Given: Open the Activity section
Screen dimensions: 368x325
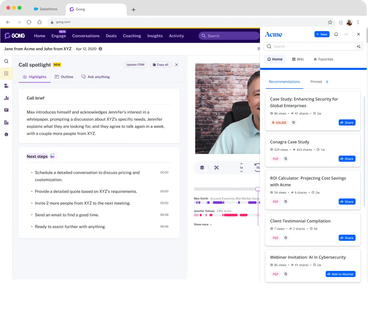Looking at the screenshot, I should (176, 36).
